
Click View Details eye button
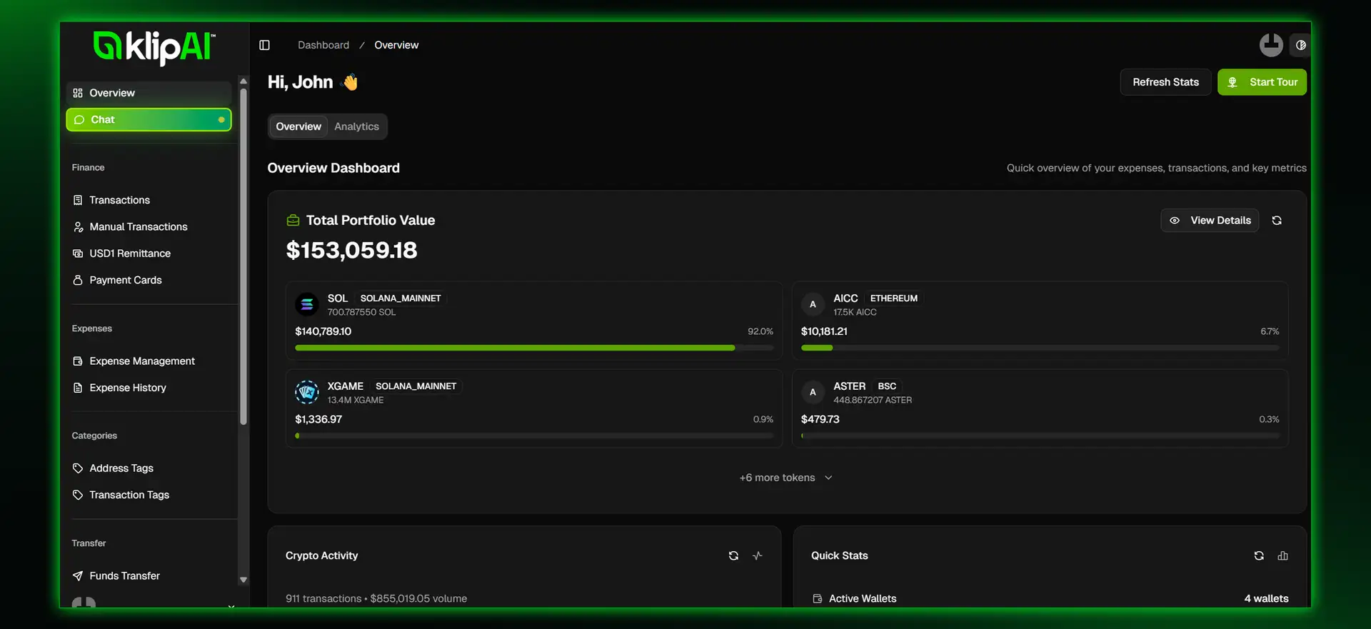click(x=1210, y=221)
